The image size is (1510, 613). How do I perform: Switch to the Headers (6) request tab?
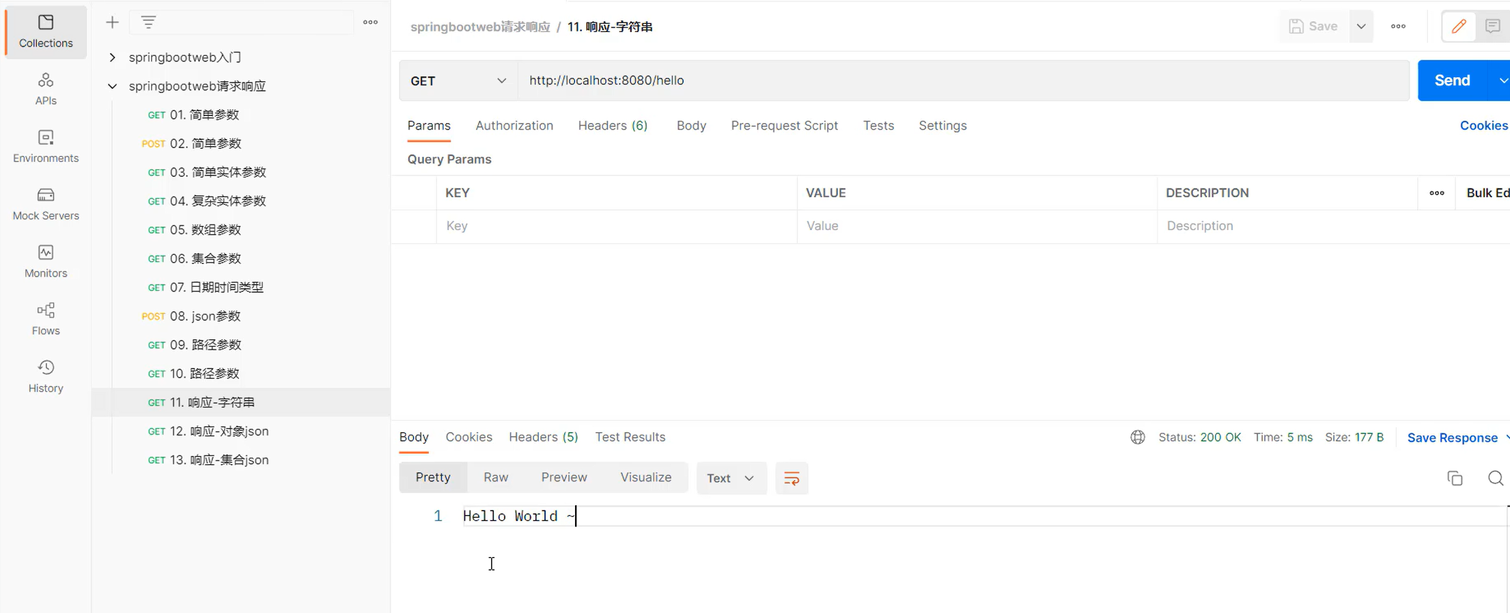click(x=613, y=126)
